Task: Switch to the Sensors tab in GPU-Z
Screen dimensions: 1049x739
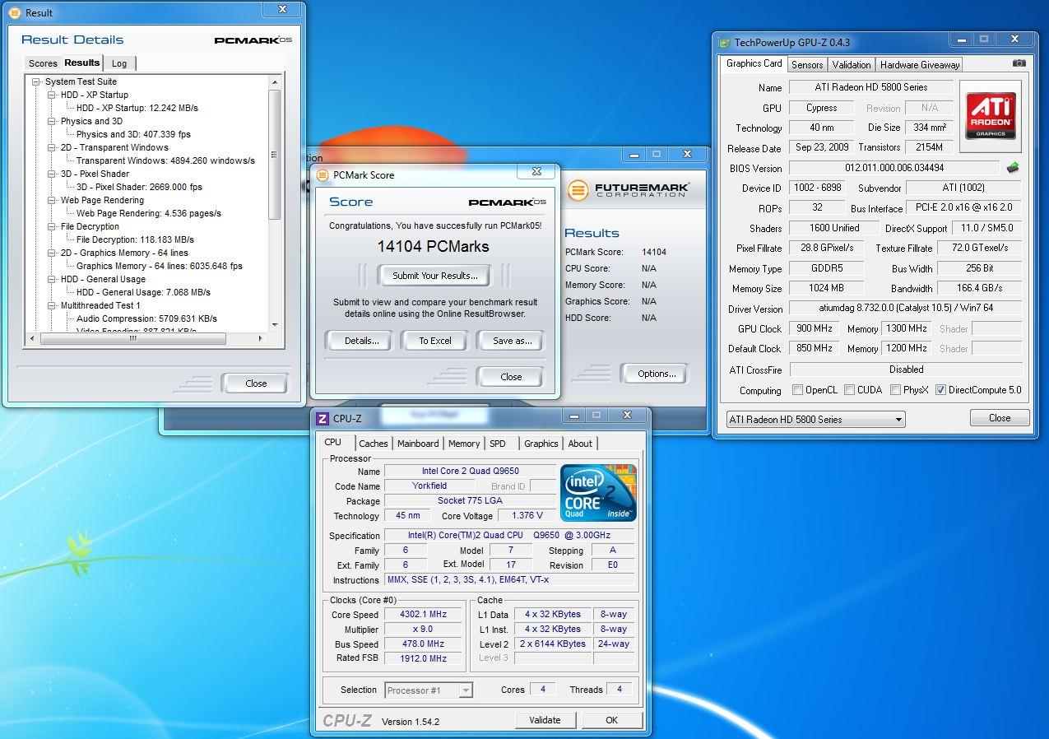Action: (807, 65)
